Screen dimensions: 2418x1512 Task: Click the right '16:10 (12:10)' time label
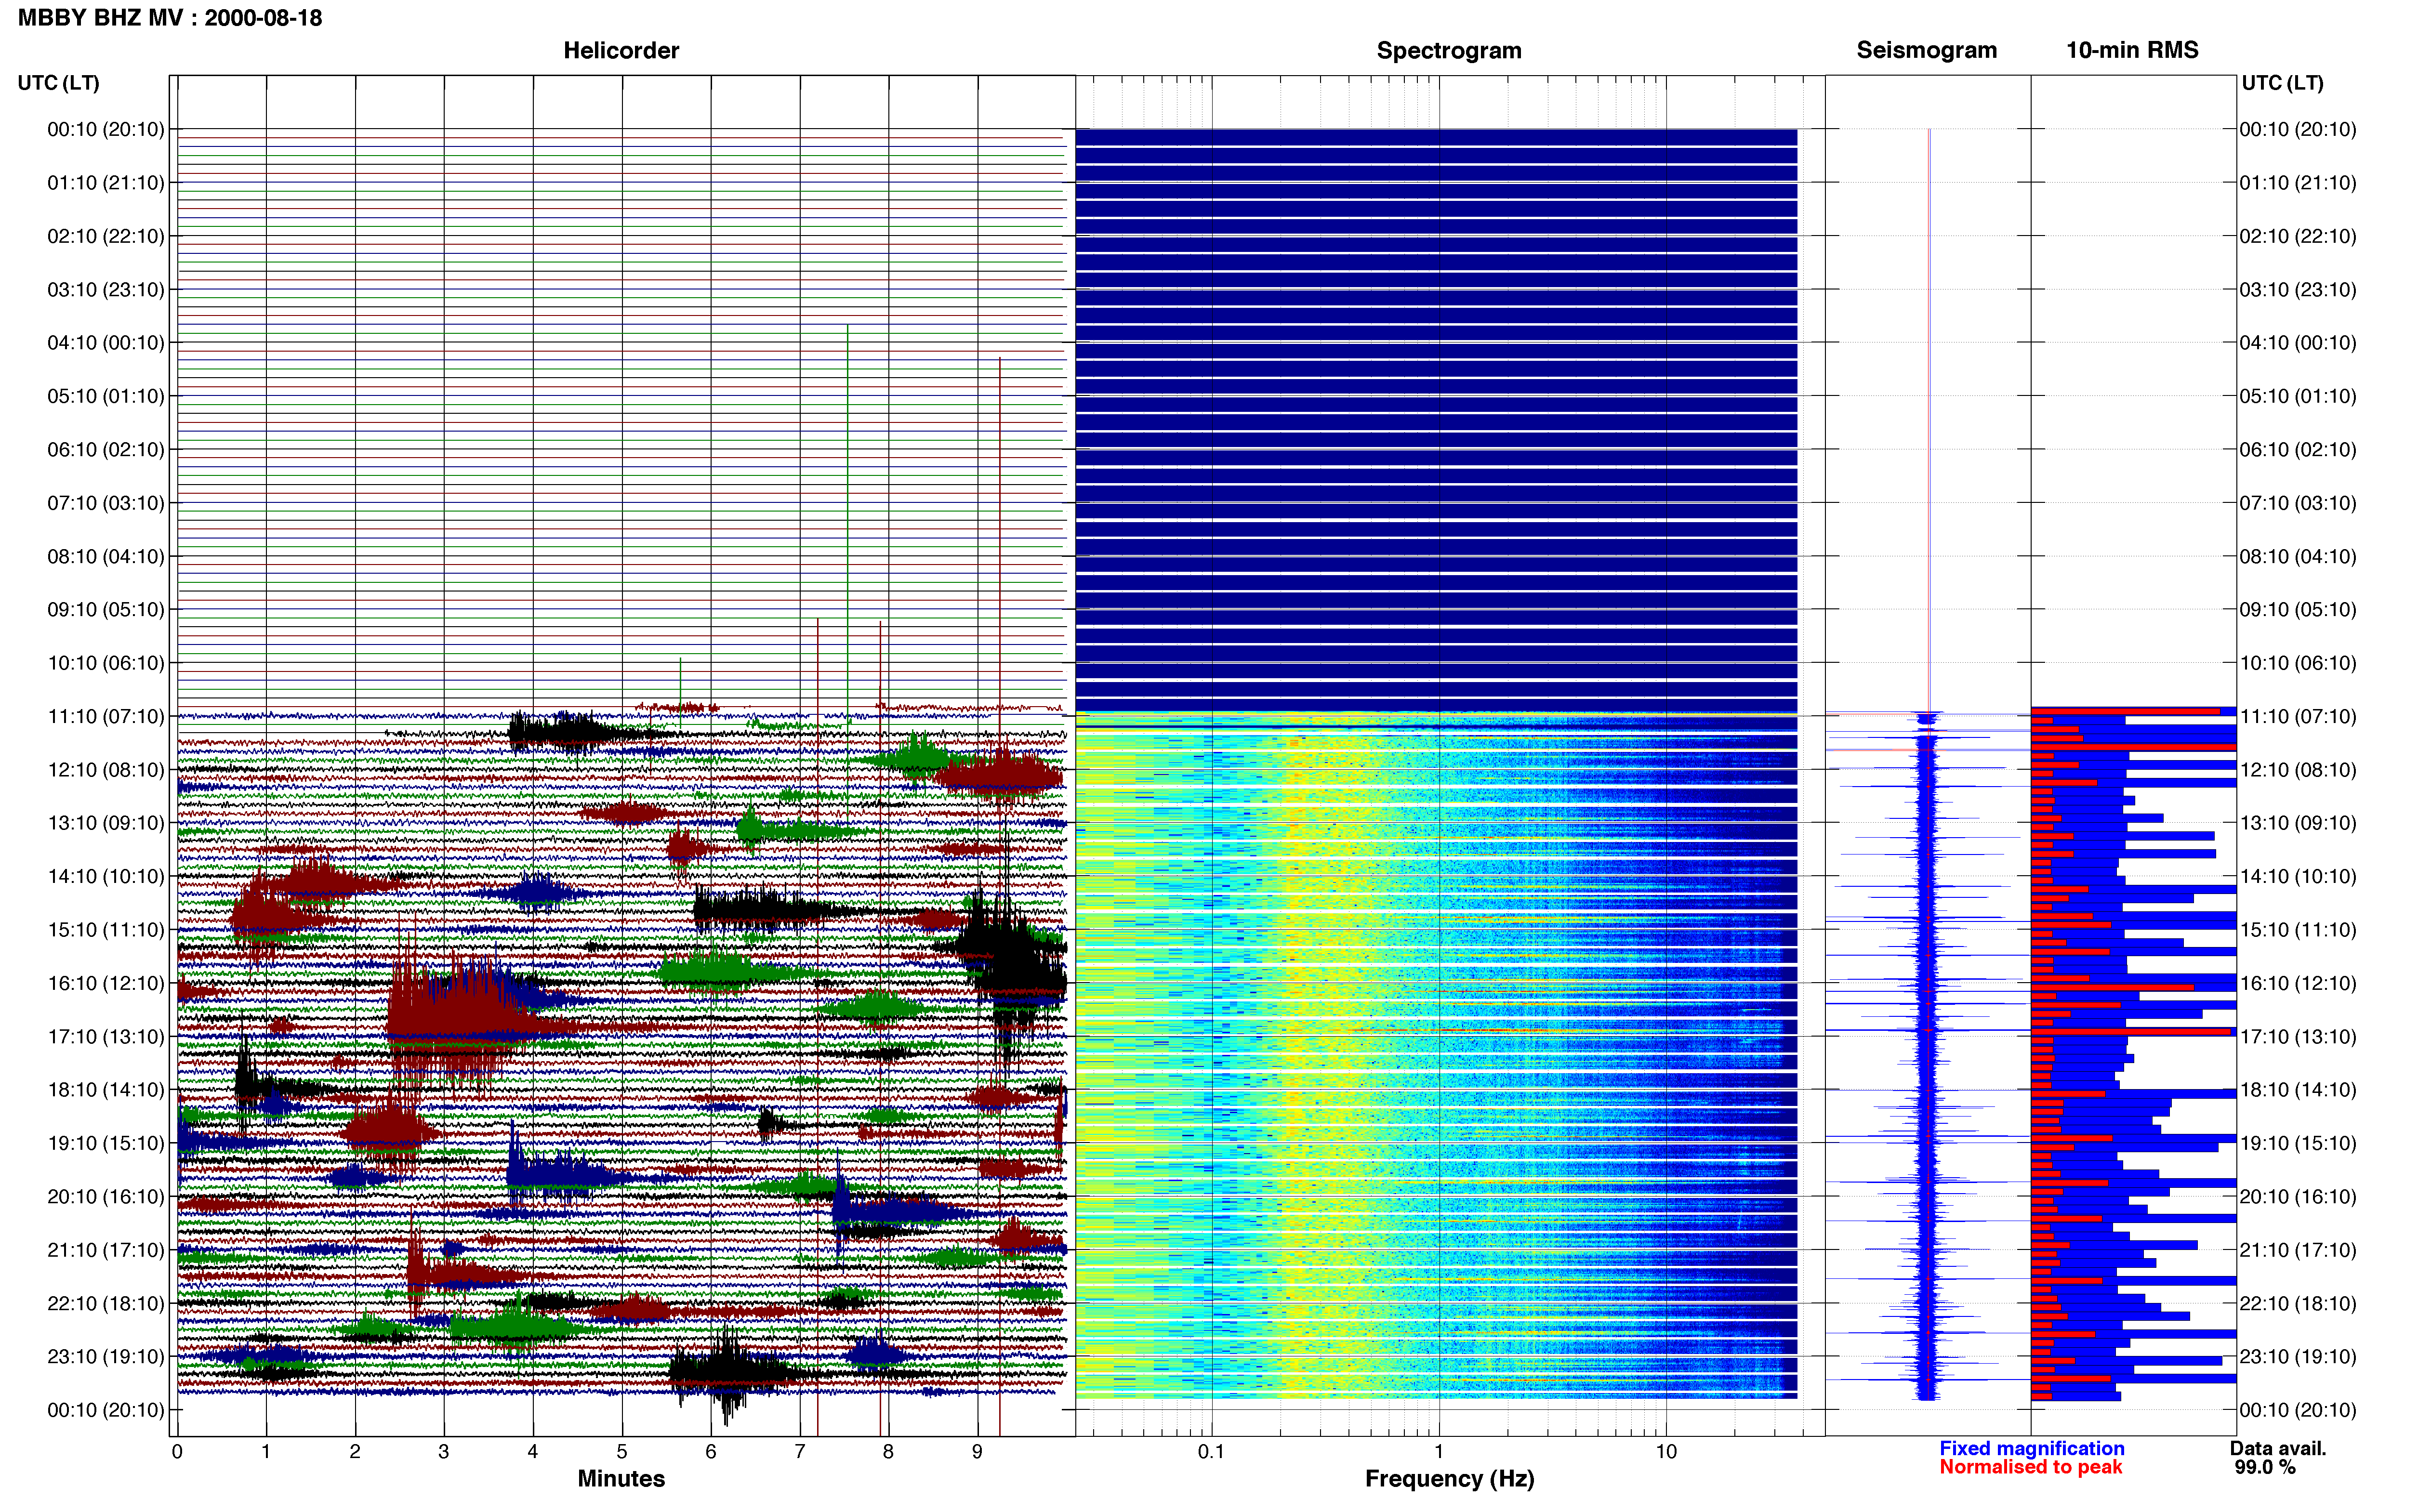point(2298,983)
